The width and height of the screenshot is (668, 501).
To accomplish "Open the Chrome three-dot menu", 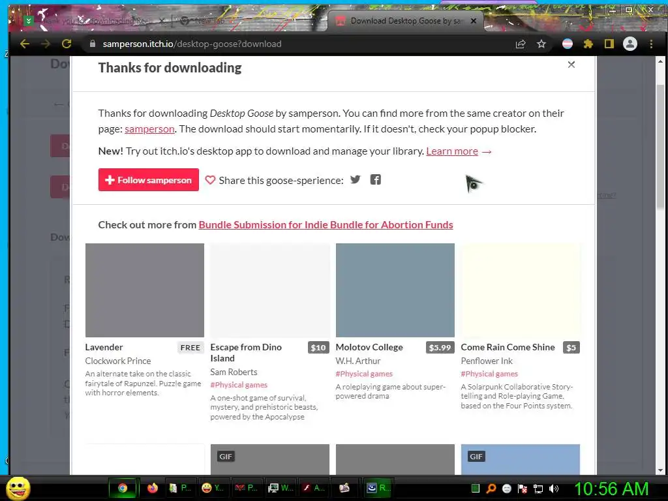I will click(x=652, y=44).
